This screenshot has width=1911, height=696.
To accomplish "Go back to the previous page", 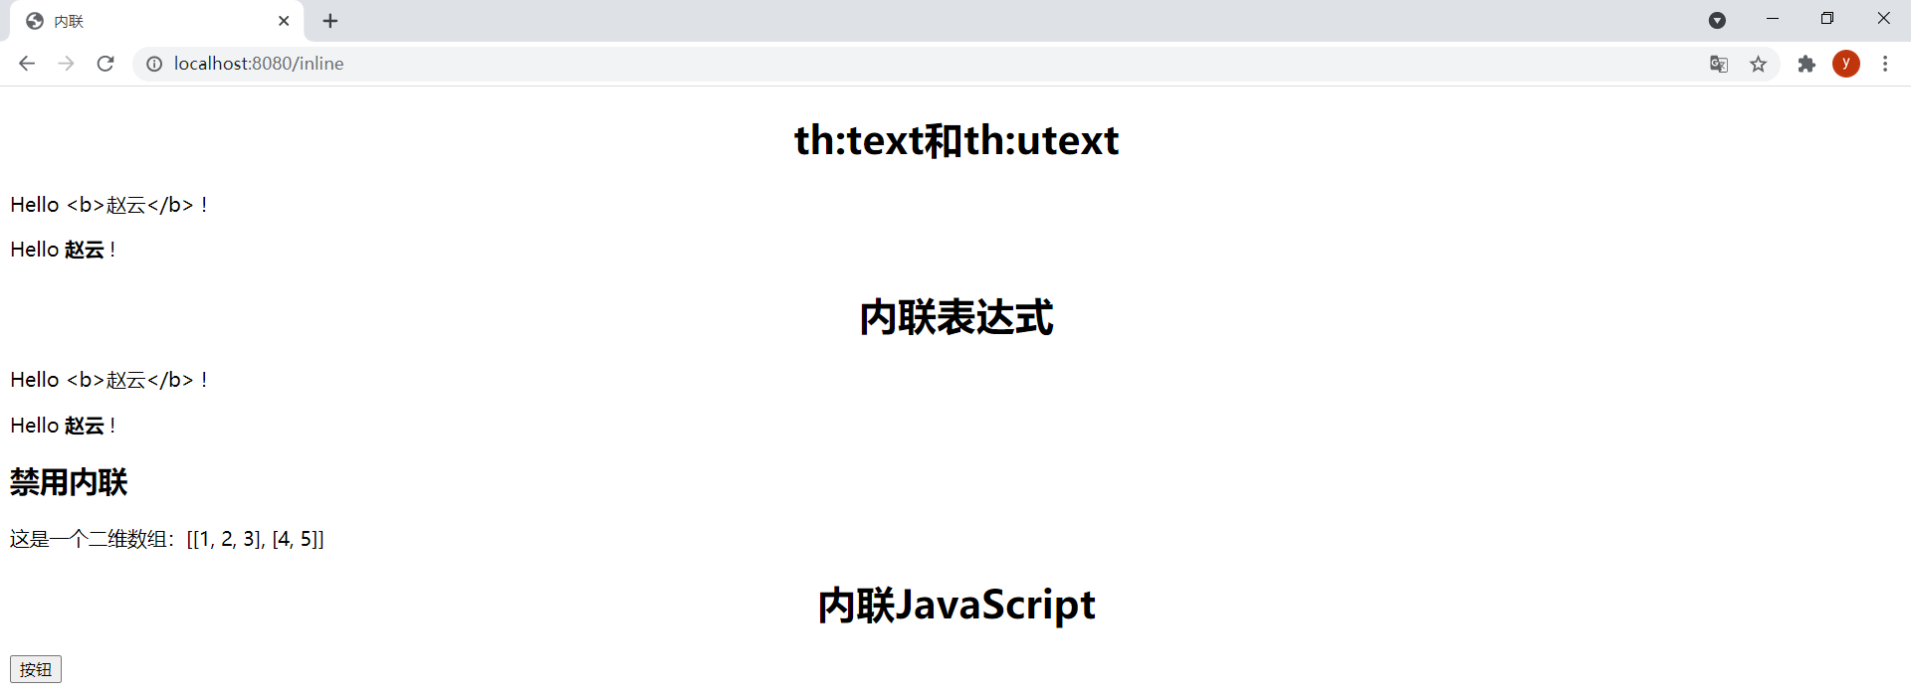I will [x=27, y=64].
